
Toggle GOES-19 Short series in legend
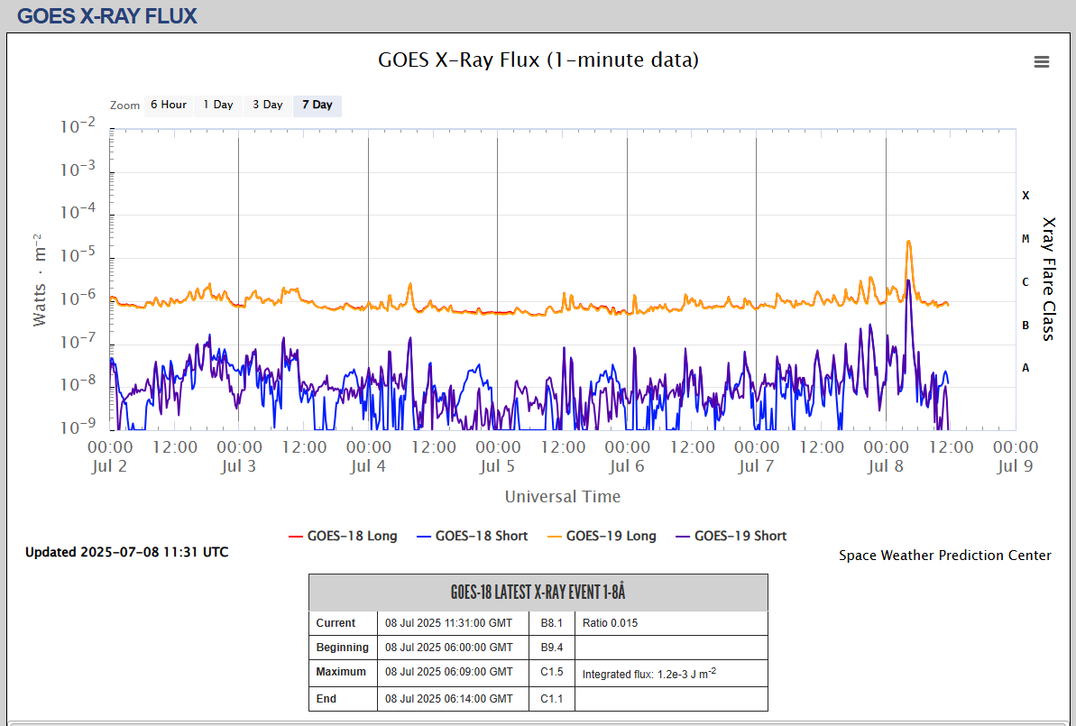731,536
